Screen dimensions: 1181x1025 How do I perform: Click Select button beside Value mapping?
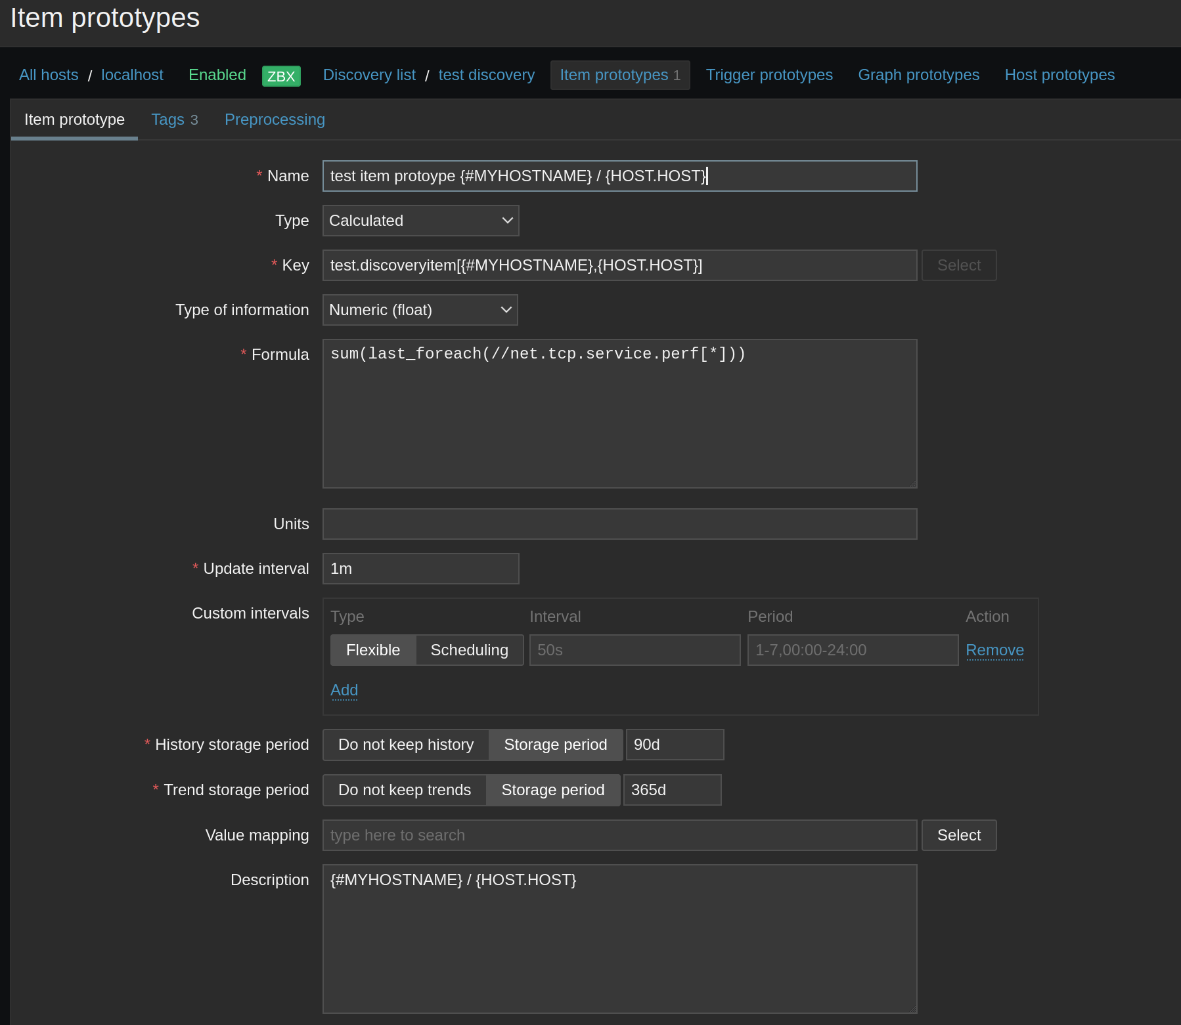coord(959,835)
